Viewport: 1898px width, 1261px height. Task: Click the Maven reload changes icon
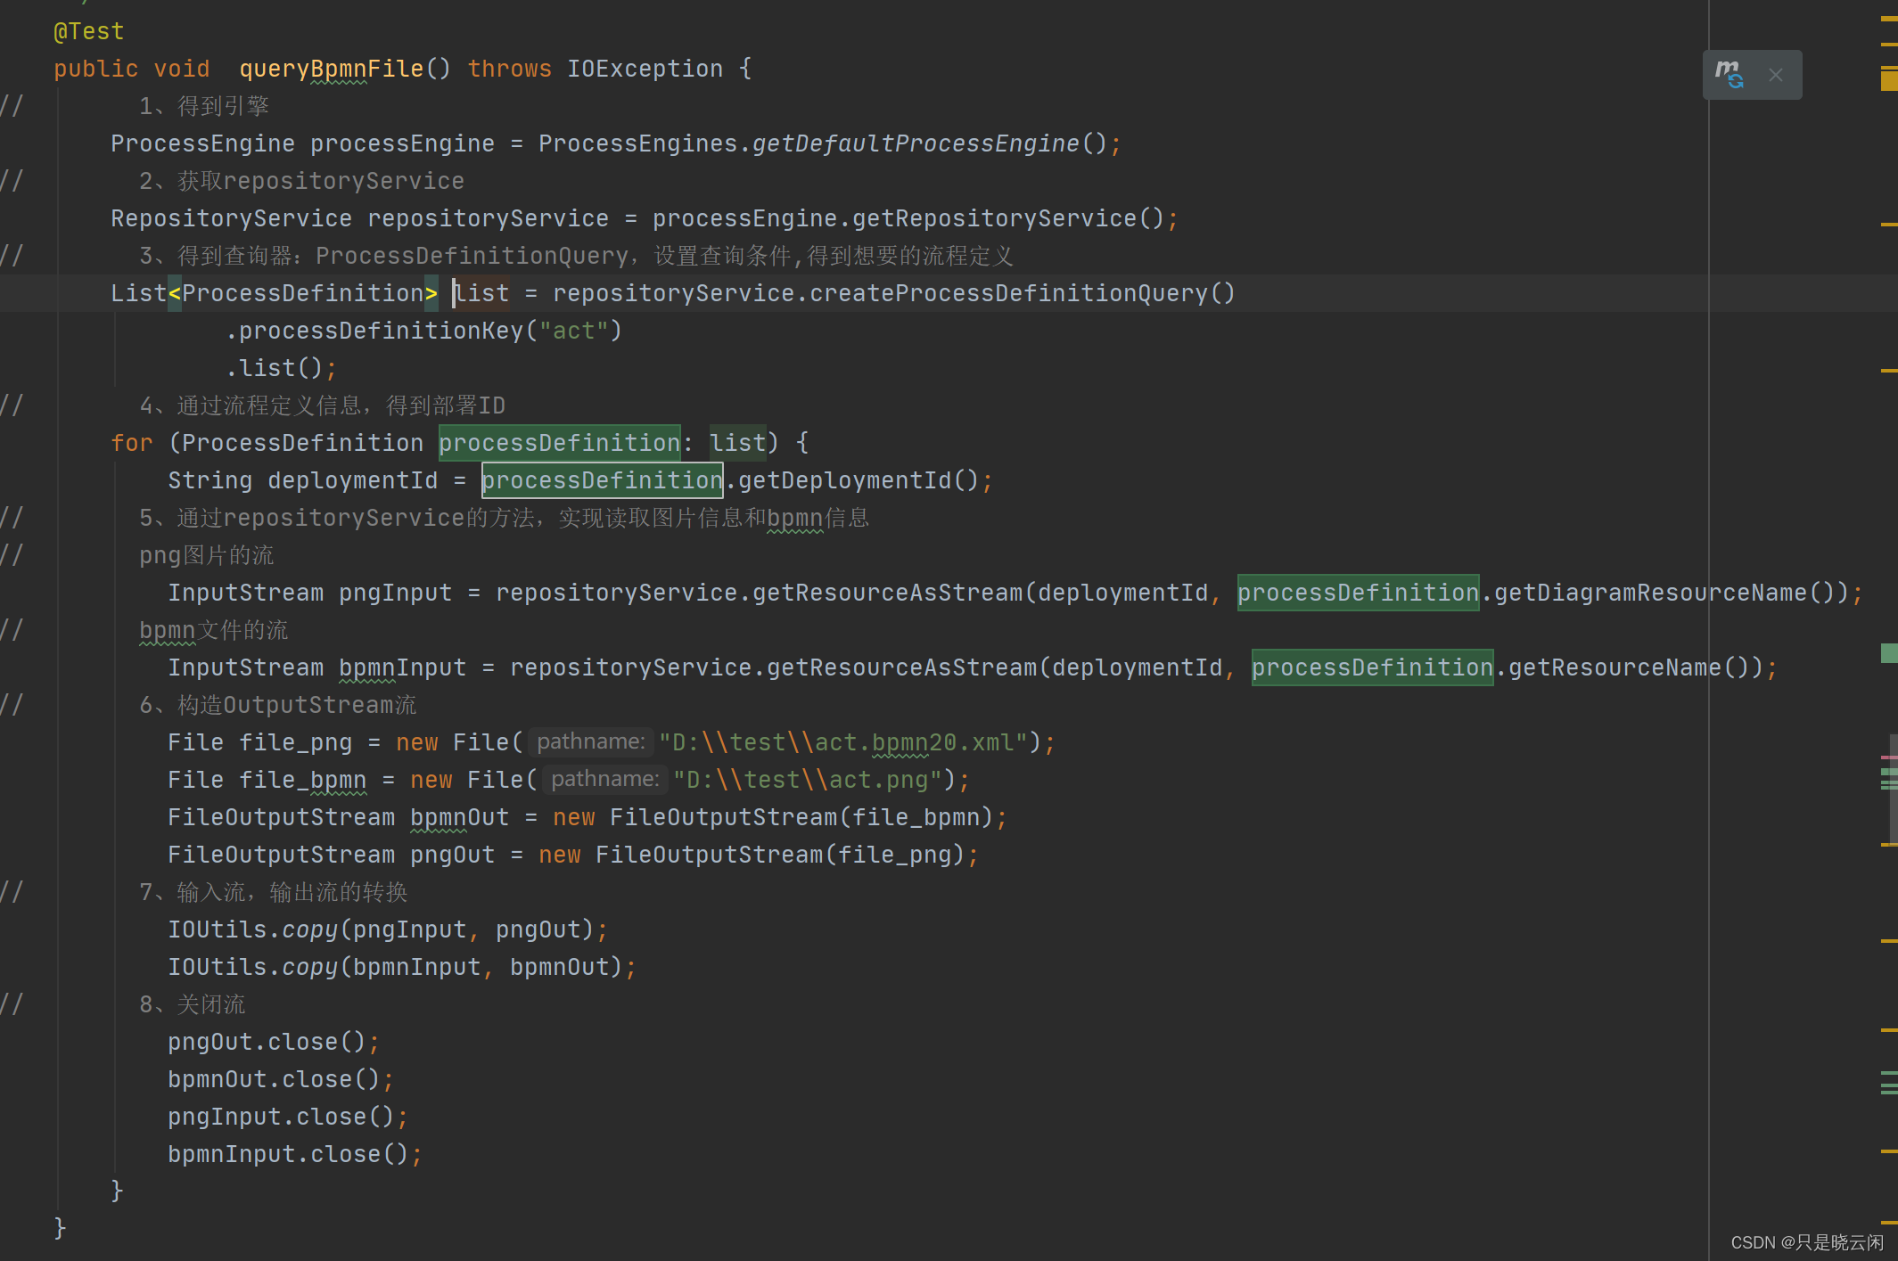point(1730,75)
